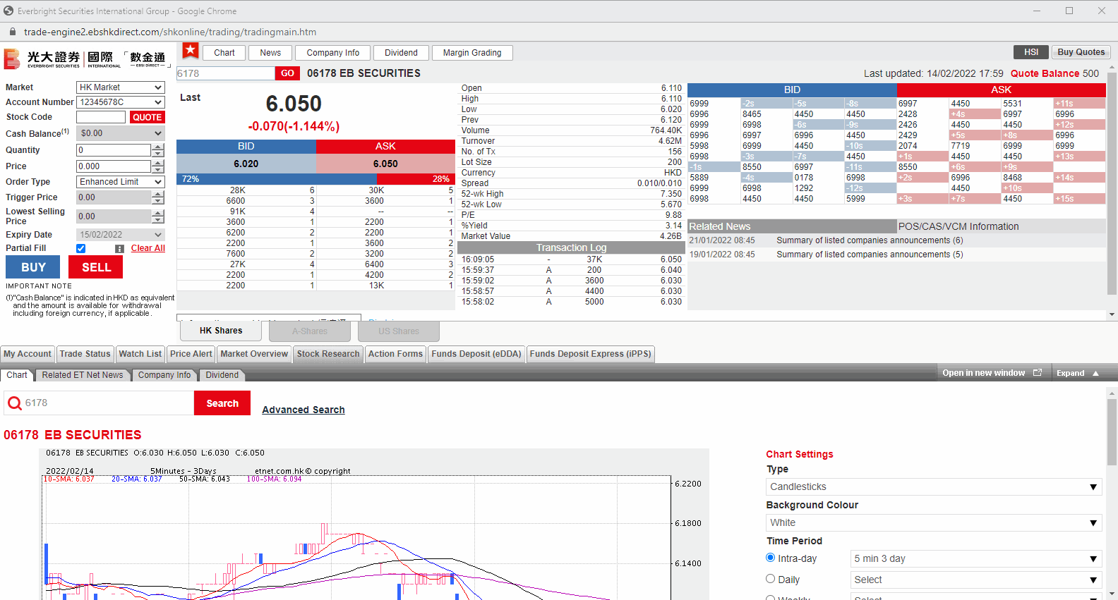Click Open in new window label
The width and height of the screenshot is (1118, 600).
(x=983, y=373)
